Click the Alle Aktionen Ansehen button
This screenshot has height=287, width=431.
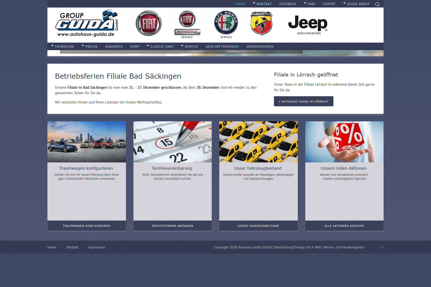click(344, 226)
